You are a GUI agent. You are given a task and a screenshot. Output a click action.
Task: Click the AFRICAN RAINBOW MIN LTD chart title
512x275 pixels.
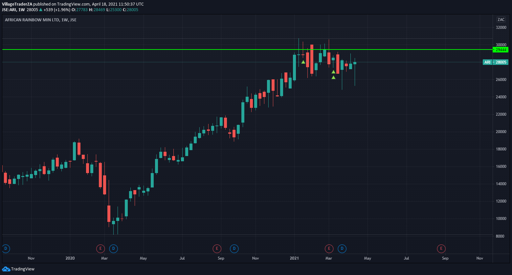40,20
